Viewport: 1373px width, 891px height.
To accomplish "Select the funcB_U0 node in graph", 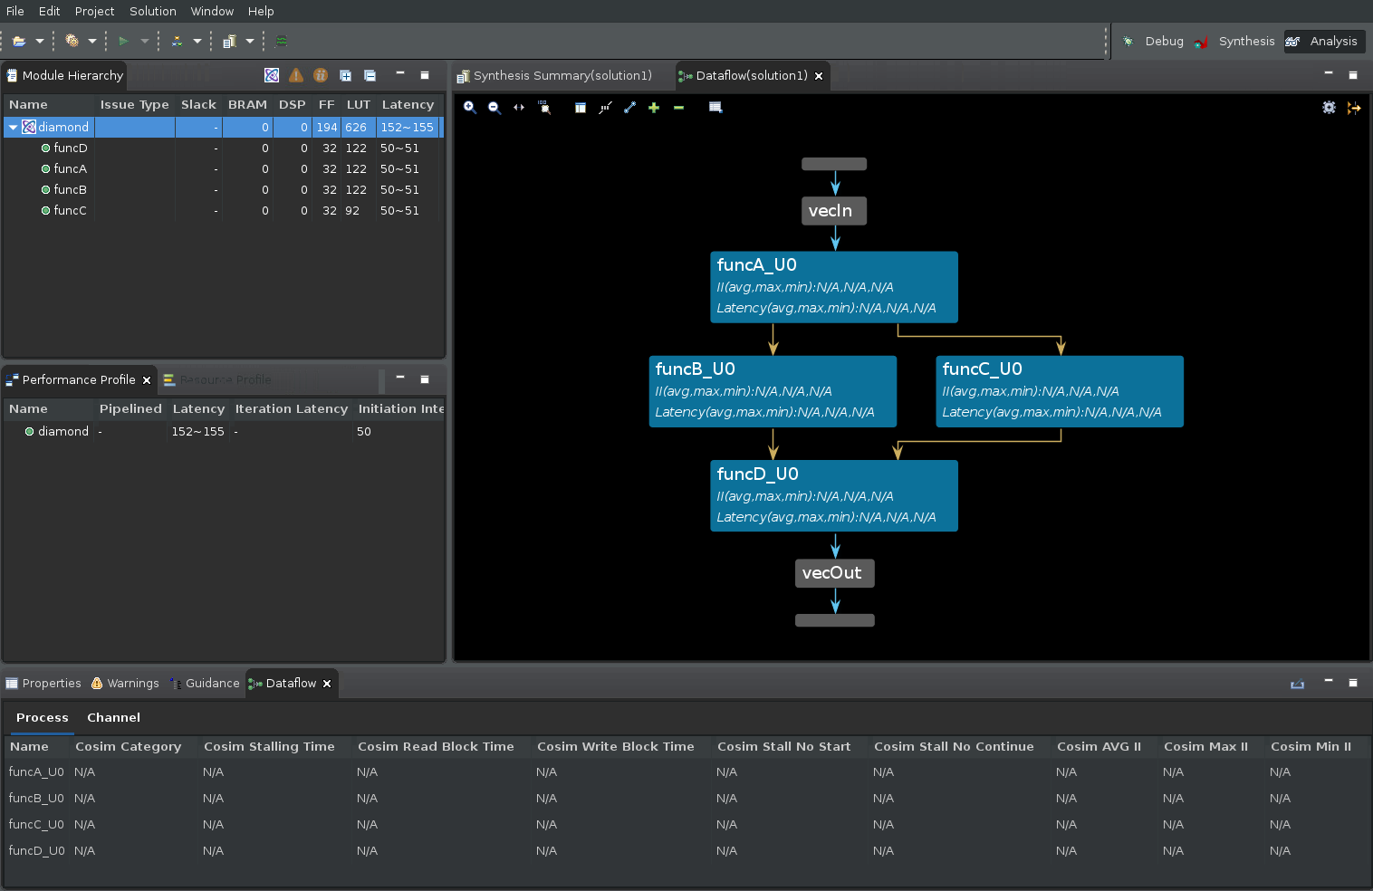I will pos(773,391).
